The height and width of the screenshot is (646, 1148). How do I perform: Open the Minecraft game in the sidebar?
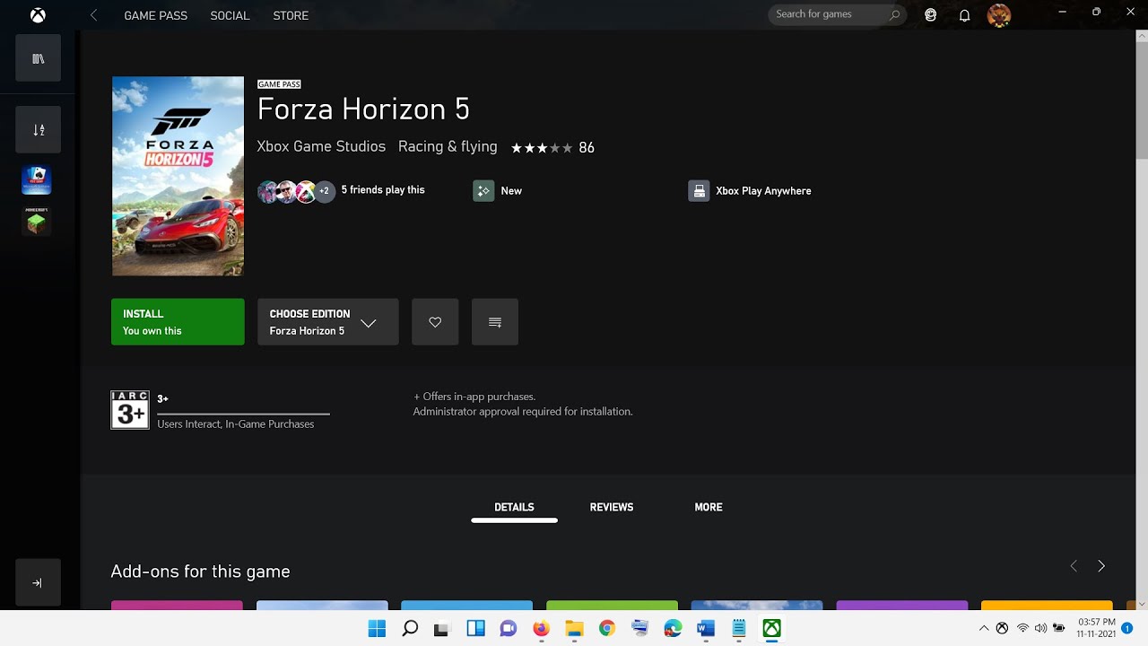coord(37,222)
